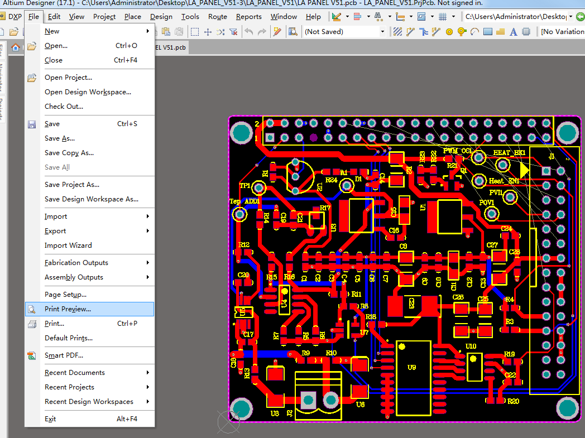585x438 pixels.
Task: Click the Redo arrow icon
Action: pyautogui.click(x=262, y=32)
